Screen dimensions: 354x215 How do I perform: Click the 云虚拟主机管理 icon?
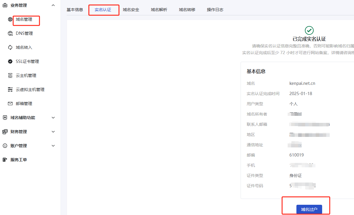(x=10, y=90)
